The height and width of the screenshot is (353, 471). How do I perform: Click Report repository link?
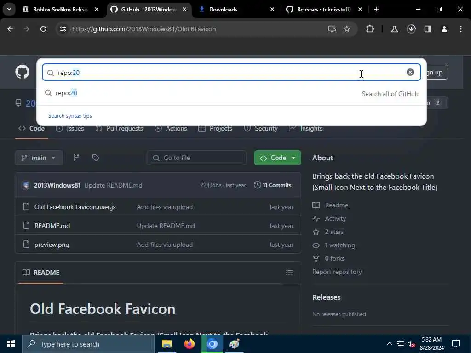pyautogui.click(x=337, y=272)
